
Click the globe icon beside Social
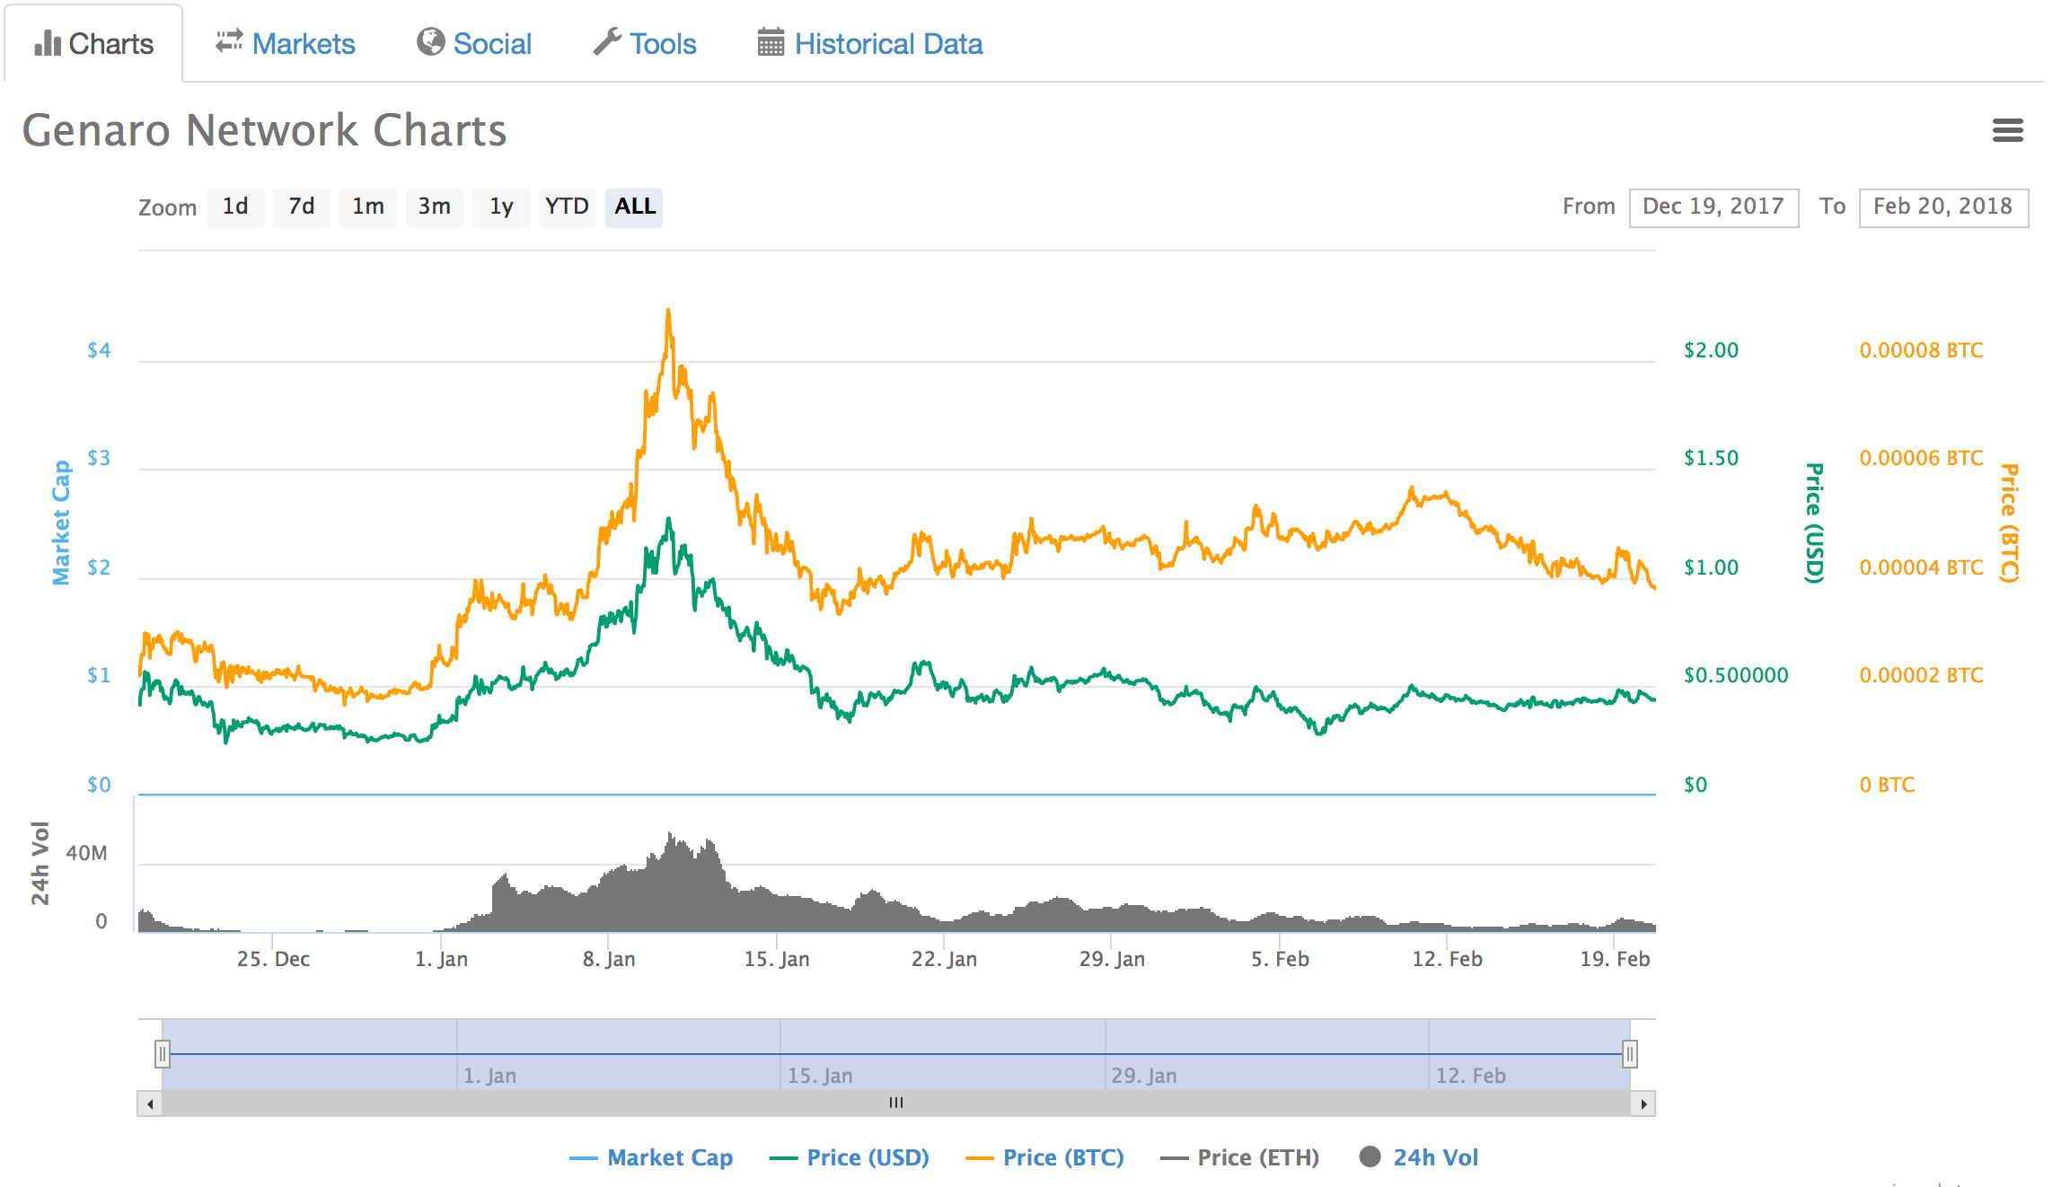431,41
